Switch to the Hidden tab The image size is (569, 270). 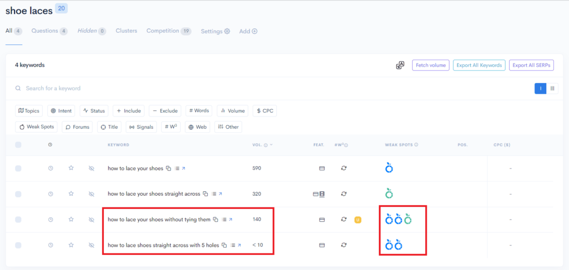click(x=92, y=31)
